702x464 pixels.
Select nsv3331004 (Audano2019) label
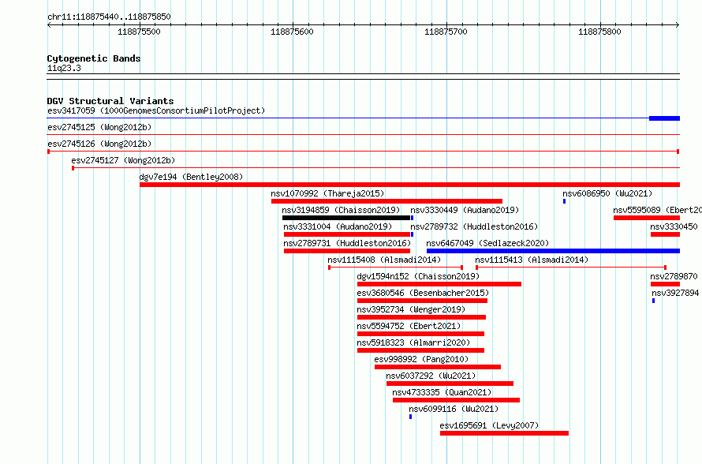click(338, 226)
